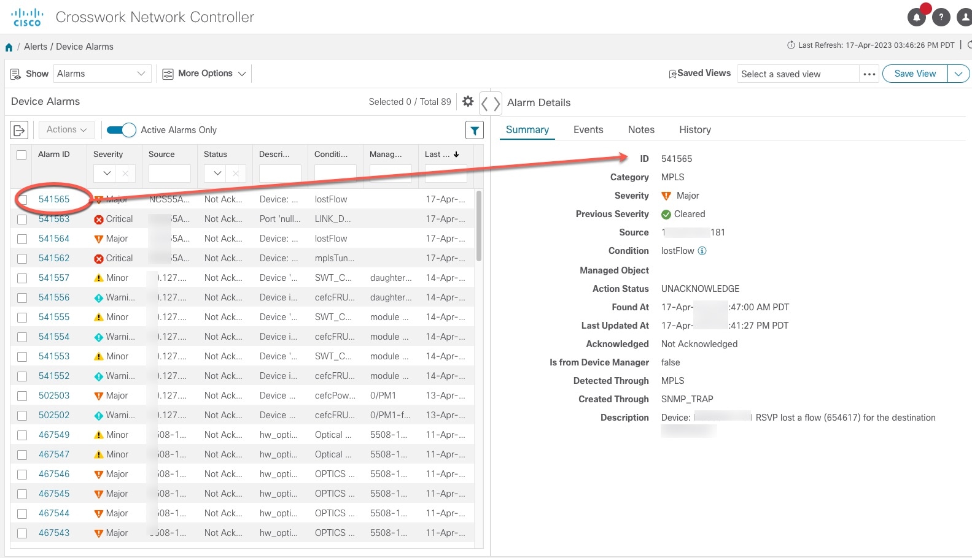
Task: Open table settings gear icon
Action: point(468,101)
